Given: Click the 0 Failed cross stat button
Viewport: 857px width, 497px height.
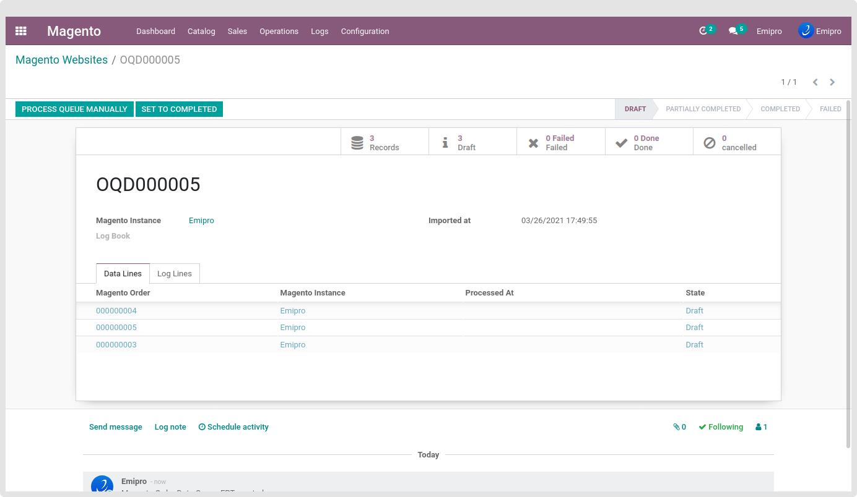Looking at the screenshot, I should coord(560,143).
